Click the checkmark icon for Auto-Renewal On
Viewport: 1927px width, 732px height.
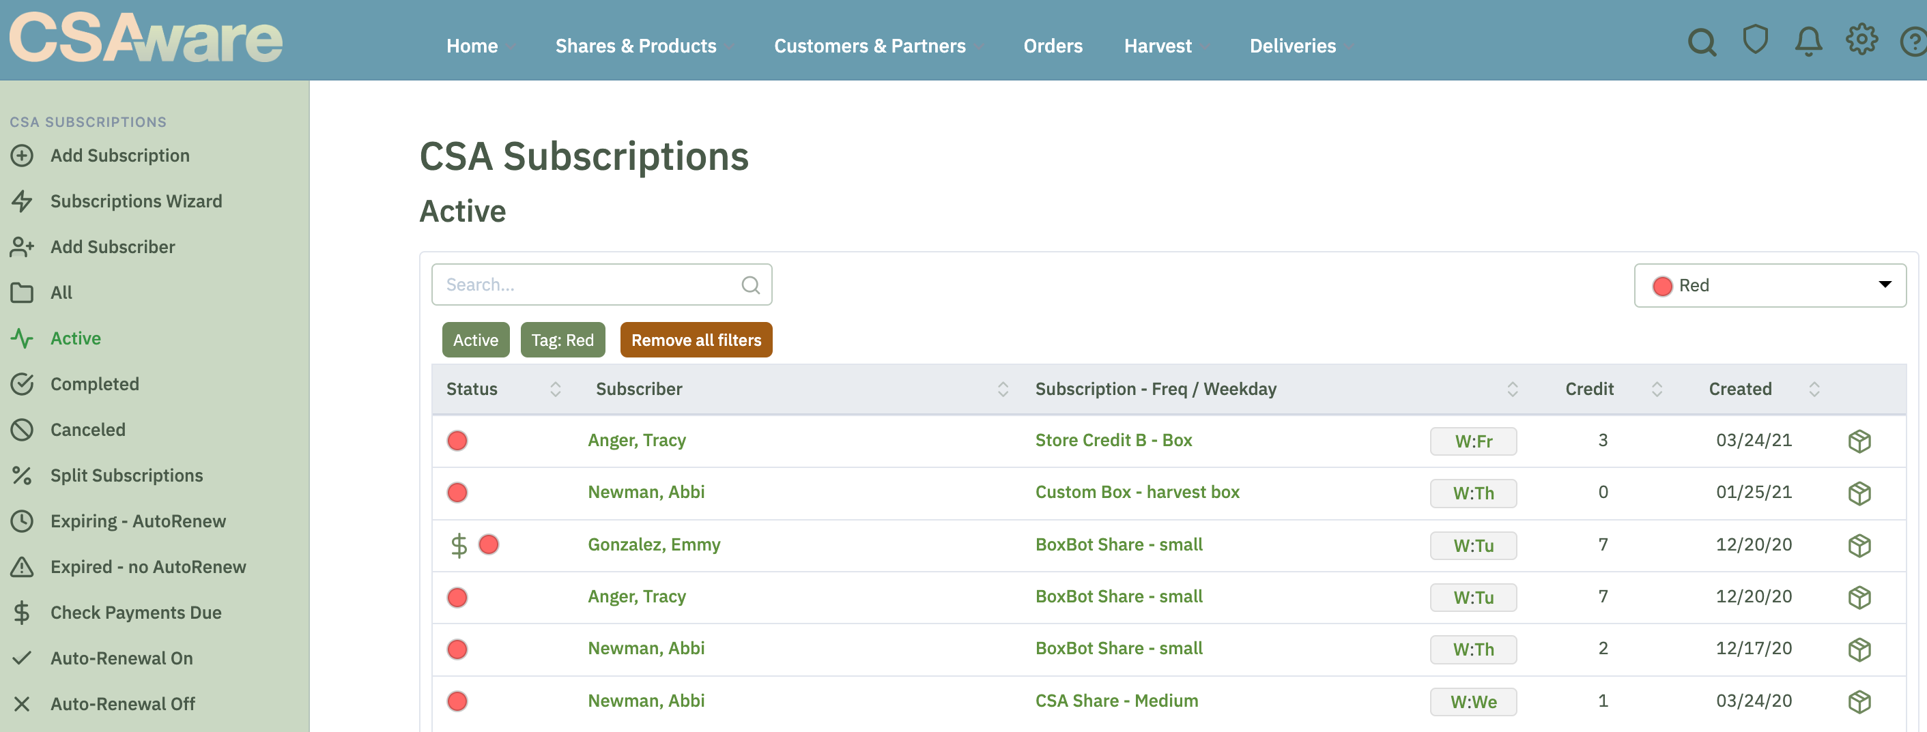coord(22,658)
